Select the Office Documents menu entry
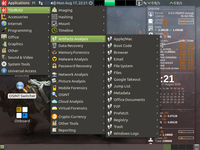This screenshot has height=150, width=200. tap(133, 99)
